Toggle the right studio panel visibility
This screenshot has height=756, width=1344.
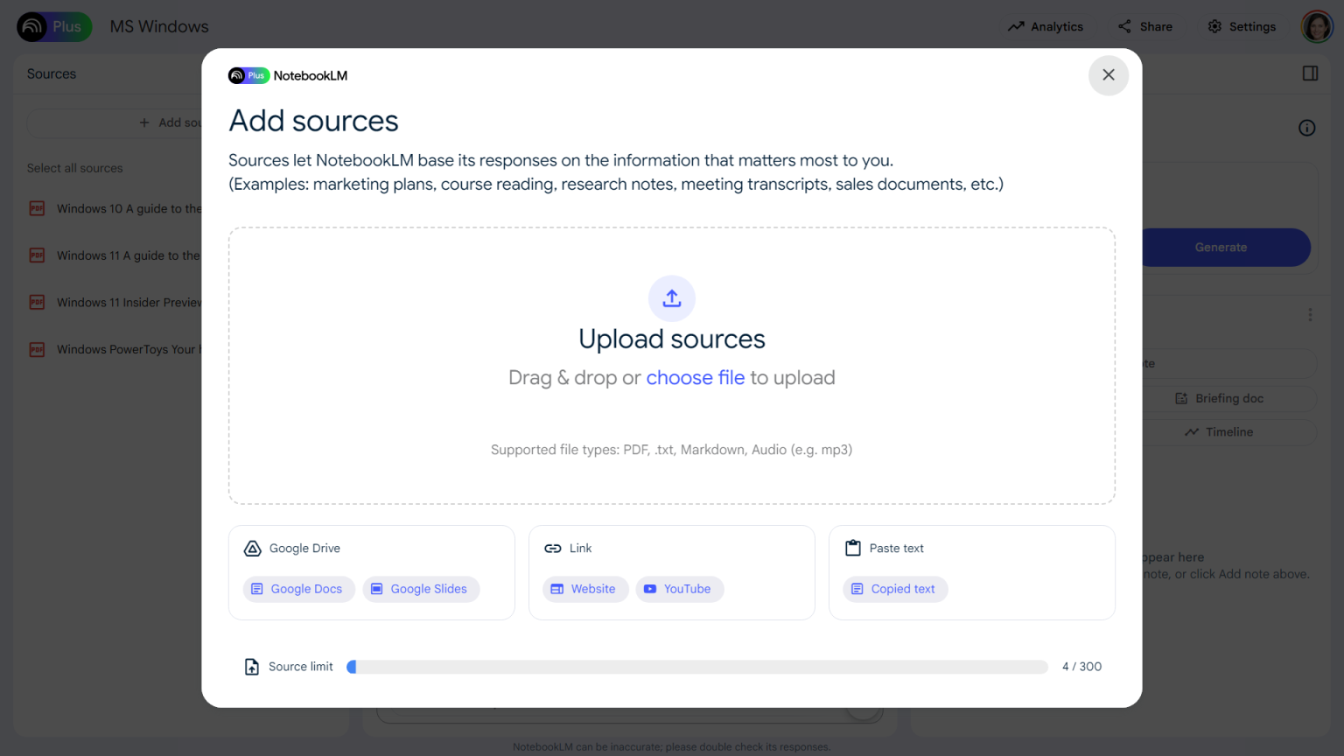click(1310, 73)
